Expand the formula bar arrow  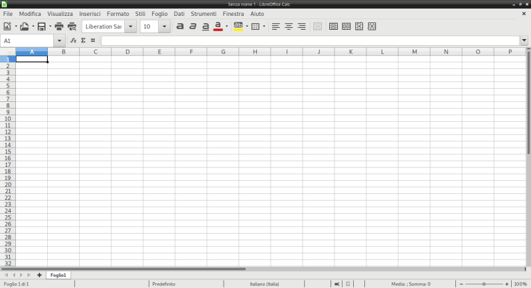[x=524, y=40]
